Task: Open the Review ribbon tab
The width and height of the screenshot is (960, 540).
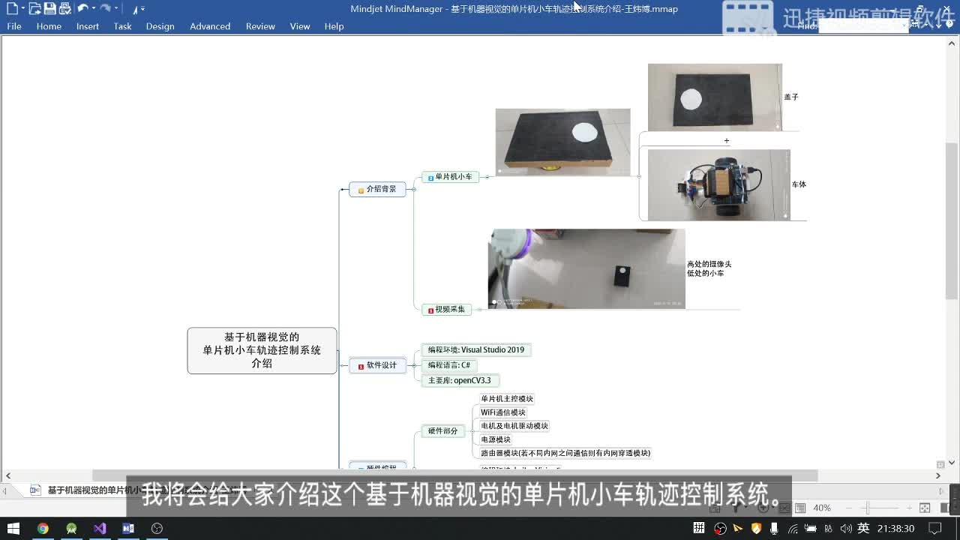Action: (x=260, y=26)
